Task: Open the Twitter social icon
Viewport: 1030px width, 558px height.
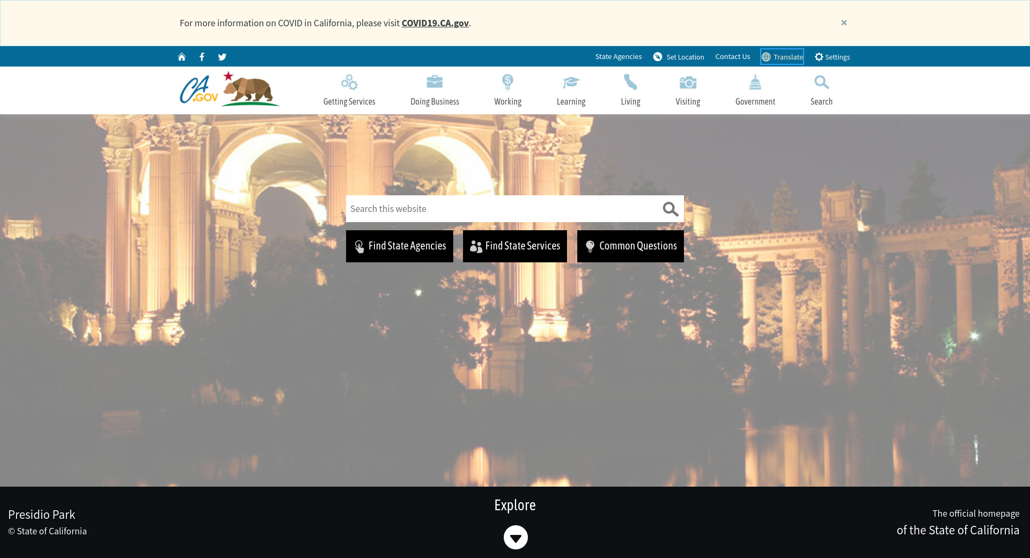Action: pos(222,57)
